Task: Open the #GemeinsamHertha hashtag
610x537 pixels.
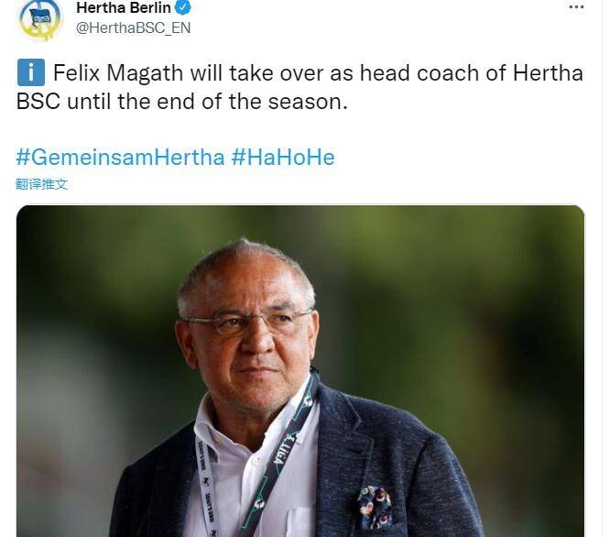Action: (120, 158)
